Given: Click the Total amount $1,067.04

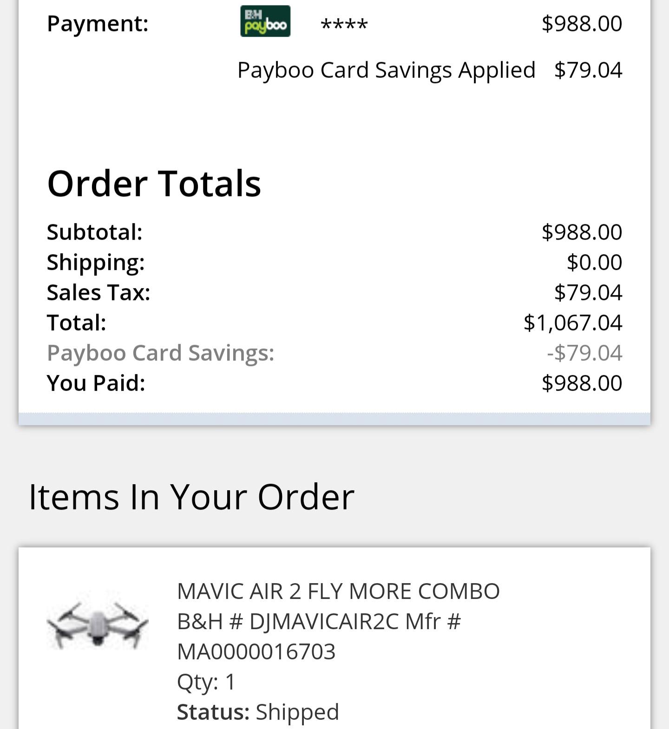Looking at the screenshot, I should pyautogui.click(x=573, y=322).
